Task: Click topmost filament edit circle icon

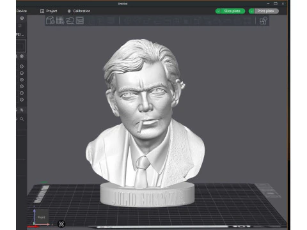Action: [x=22, y=66]
